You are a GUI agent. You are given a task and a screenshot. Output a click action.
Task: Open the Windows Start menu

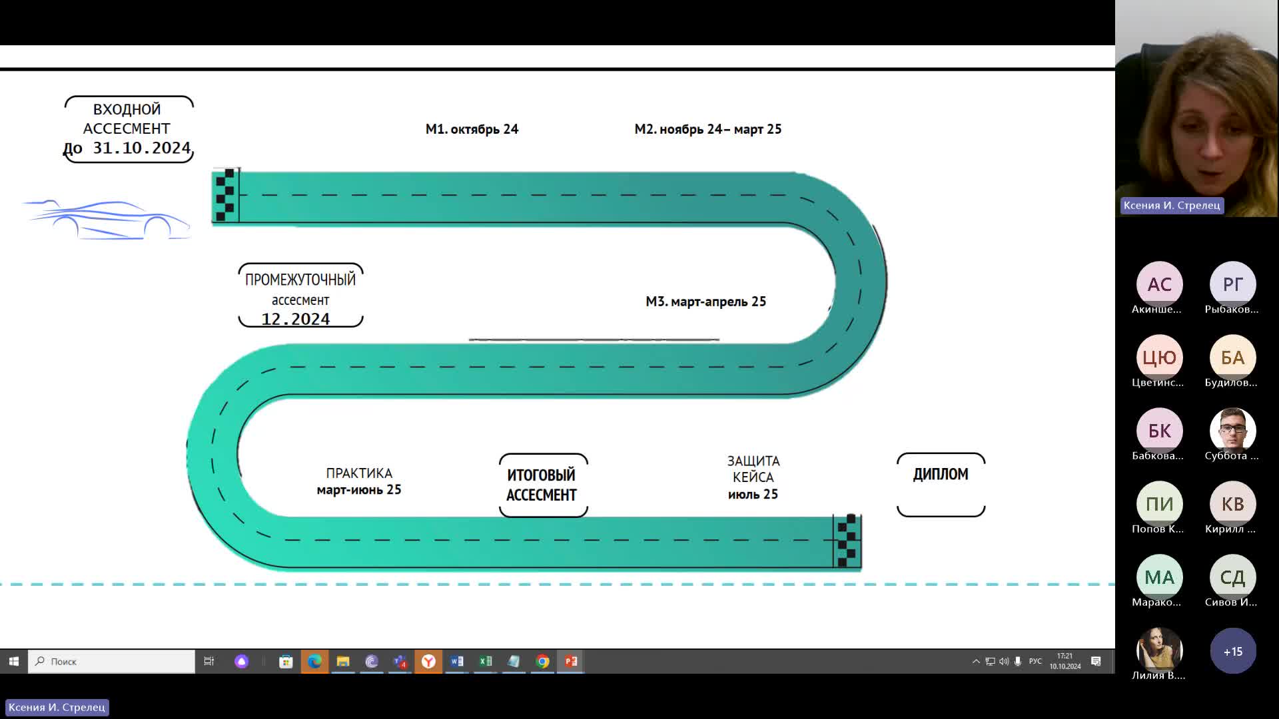coord(13,661)
